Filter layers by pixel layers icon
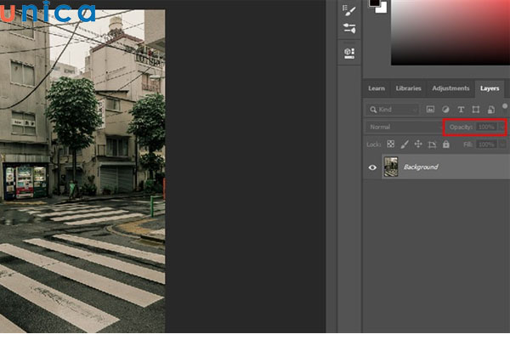Image resolution: width=510 pixels, height=340 pixels. pyautogui.click(x=430, y=110)
